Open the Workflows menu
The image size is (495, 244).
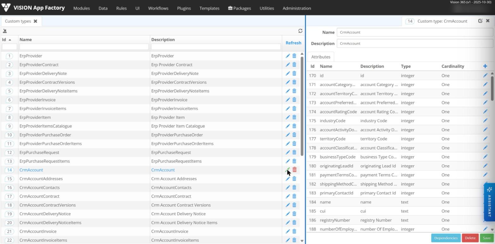coord(158,8)
